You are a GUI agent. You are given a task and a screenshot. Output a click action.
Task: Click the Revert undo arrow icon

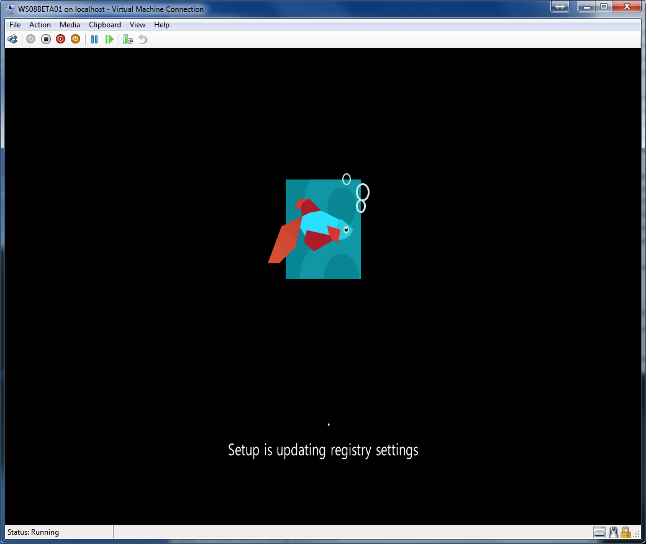click(143, 39)
